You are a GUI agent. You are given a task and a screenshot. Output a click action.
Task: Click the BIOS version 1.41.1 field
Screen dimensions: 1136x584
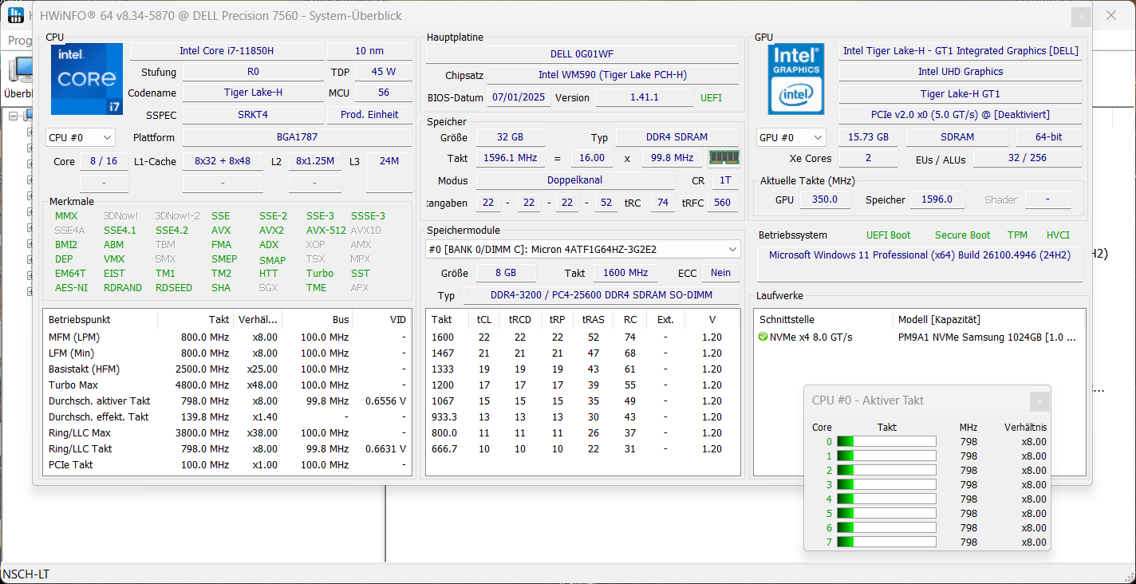pos(645,97)
